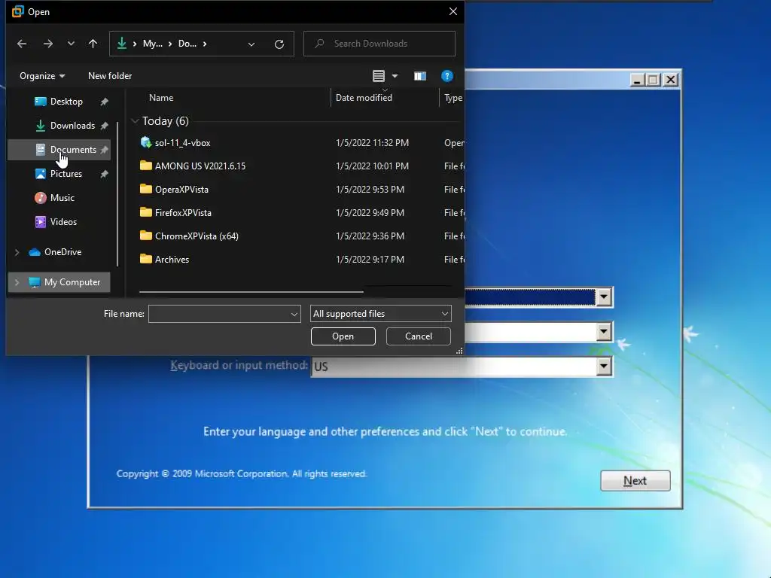Create a New folder
Screen dimensions: 771x578
110,76
